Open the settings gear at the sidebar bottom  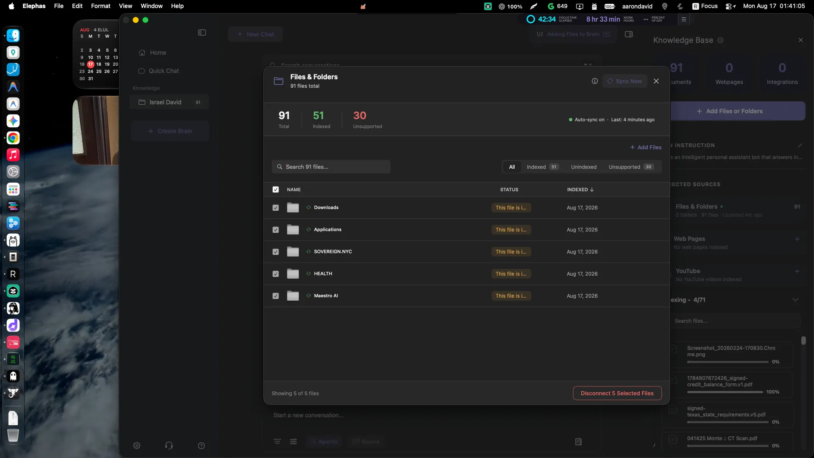pos(137,445)
